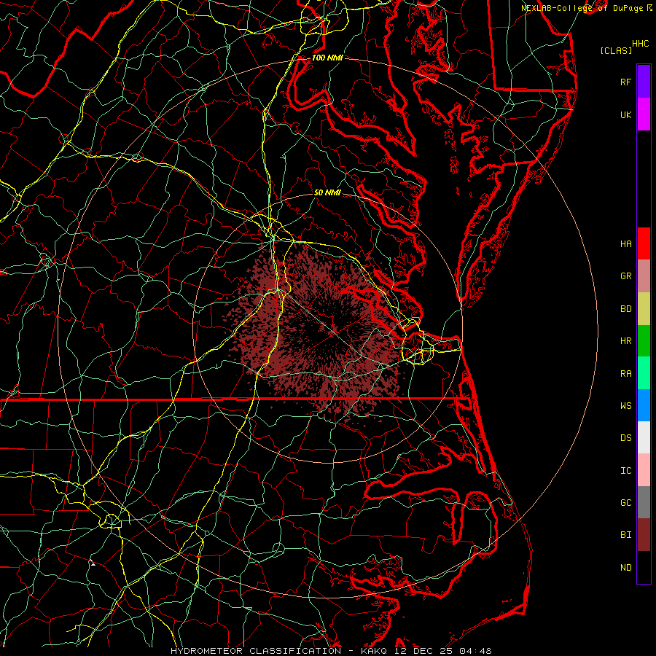Click the IC legend label
Image resolution: width=656 pixels, height=656 pixels.
(x=626, y=471)
